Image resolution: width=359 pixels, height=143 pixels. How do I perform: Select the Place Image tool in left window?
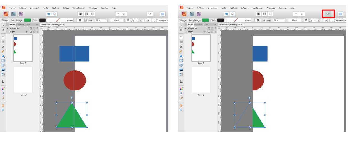click(x=3, y=70)
